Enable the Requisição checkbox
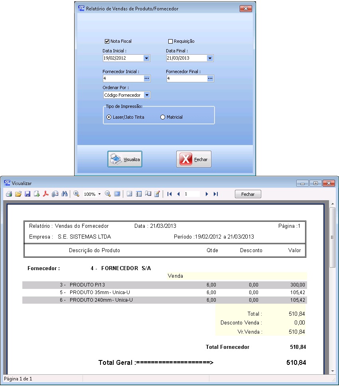The width and height of the screenshot is (339, 386). point(170,41)
